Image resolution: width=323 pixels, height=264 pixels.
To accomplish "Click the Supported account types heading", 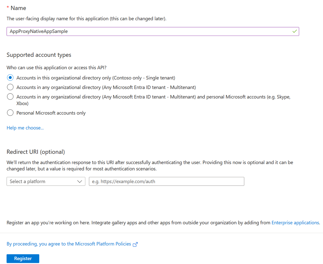I will [39, 55].
